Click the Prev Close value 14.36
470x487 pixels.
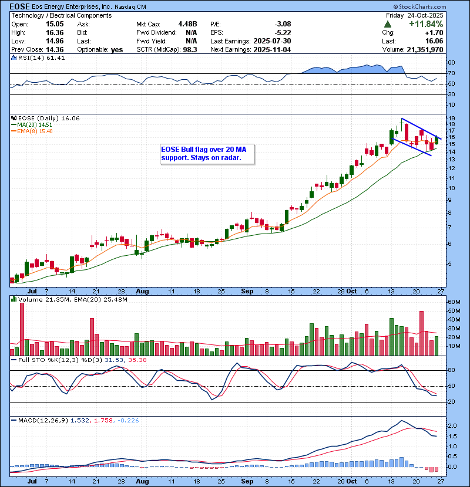coord(55,50)
